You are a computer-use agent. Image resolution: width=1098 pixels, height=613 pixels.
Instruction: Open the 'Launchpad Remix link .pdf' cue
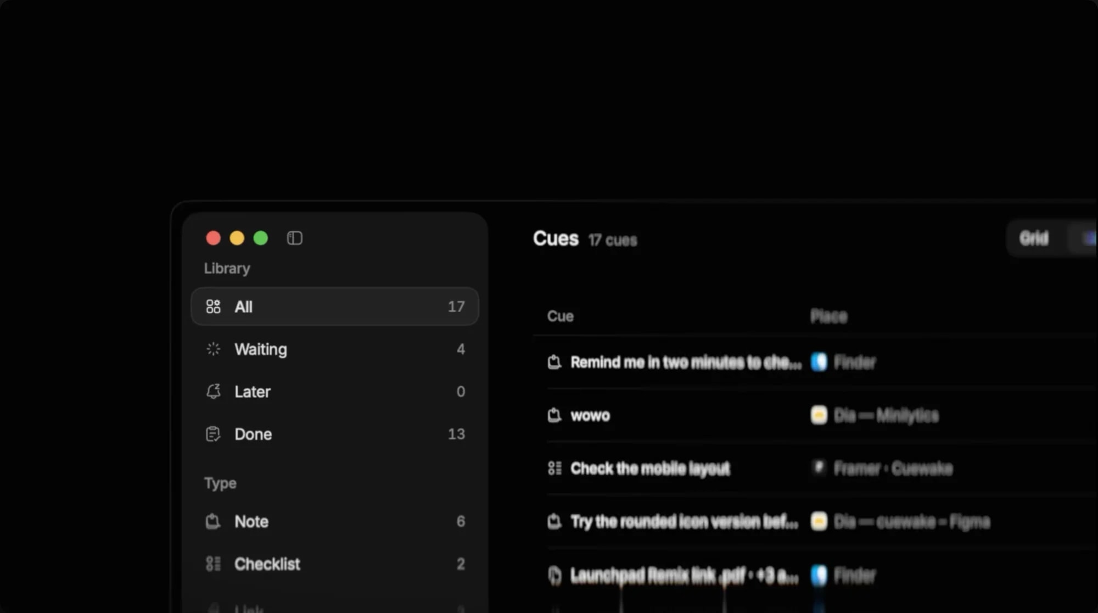[x=684, y=575]
